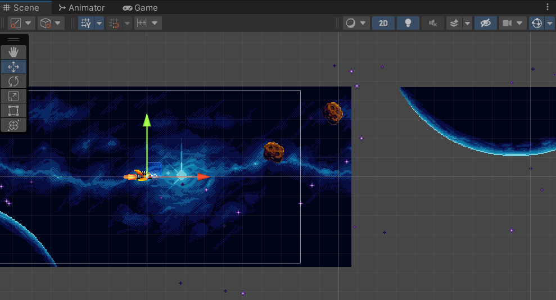Switch to the Scene tab
556x300 pixels.
[21, 7]
